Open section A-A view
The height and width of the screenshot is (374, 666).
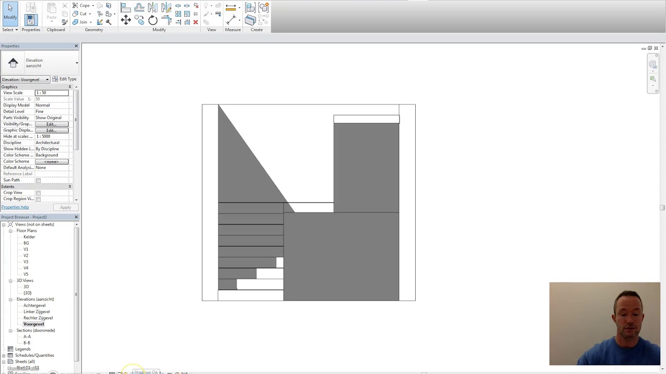(27, 337)
